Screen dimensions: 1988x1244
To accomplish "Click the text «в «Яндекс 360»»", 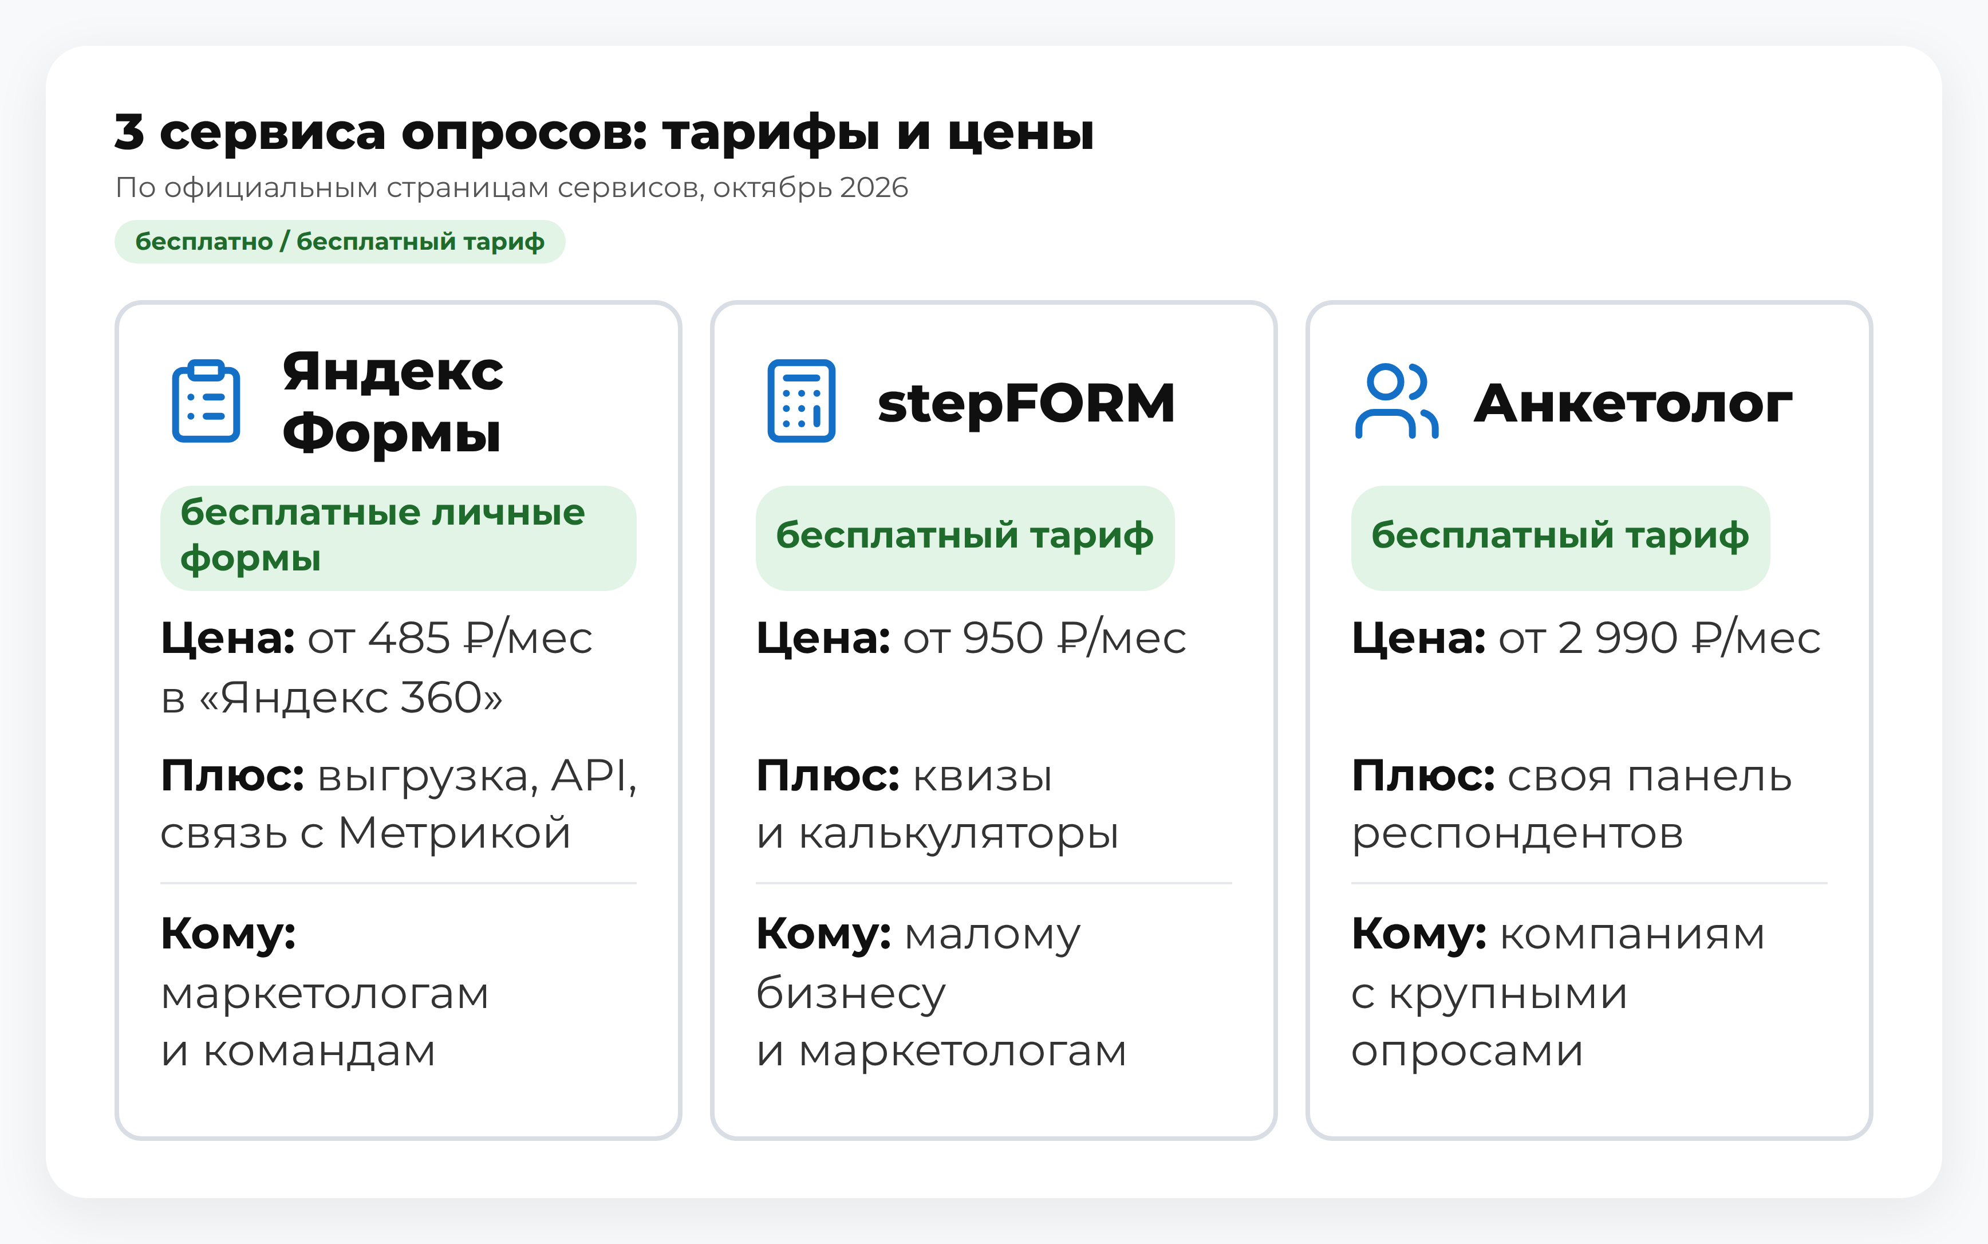I will click(332, 698).
